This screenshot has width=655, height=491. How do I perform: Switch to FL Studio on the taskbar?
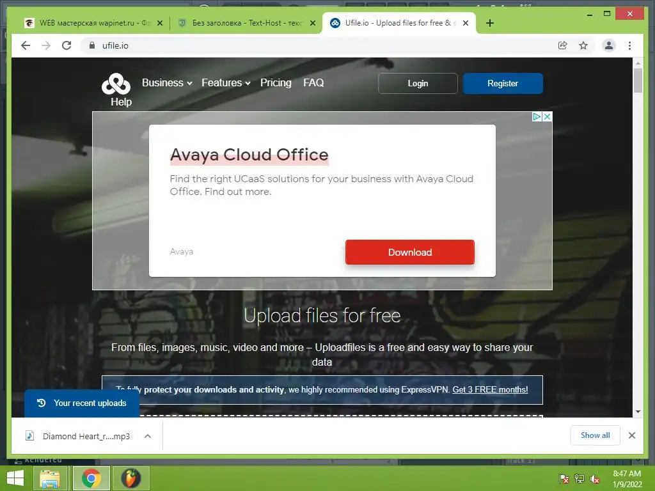click(130, 478)
